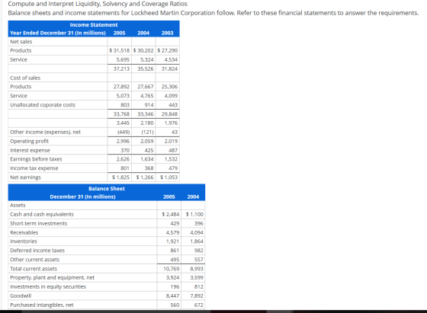
Task: Click 'Investments in equity securities' label
Action: 48,287
